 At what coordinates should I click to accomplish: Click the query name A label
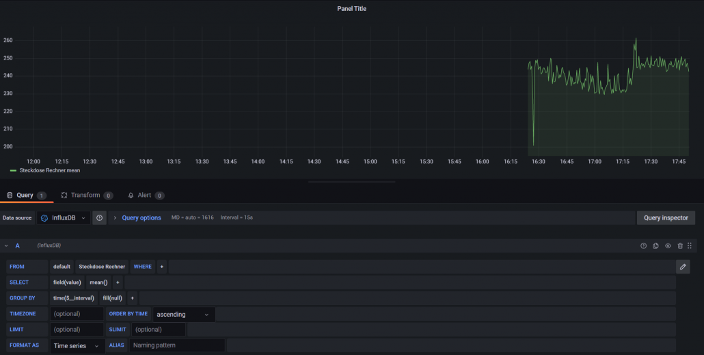18,246
